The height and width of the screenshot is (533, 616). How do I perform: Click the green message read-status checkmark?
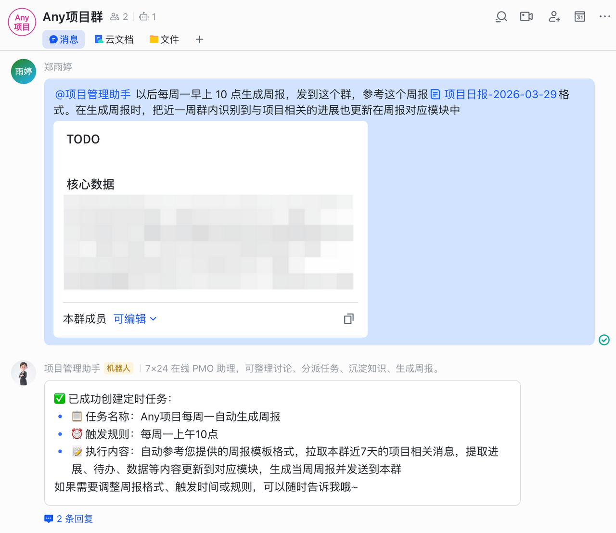pyautogui.click(x=604, y=340)
